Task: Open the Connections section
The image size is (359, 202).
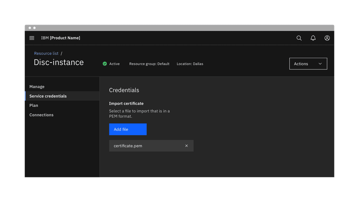Action: tap(41, 115)
